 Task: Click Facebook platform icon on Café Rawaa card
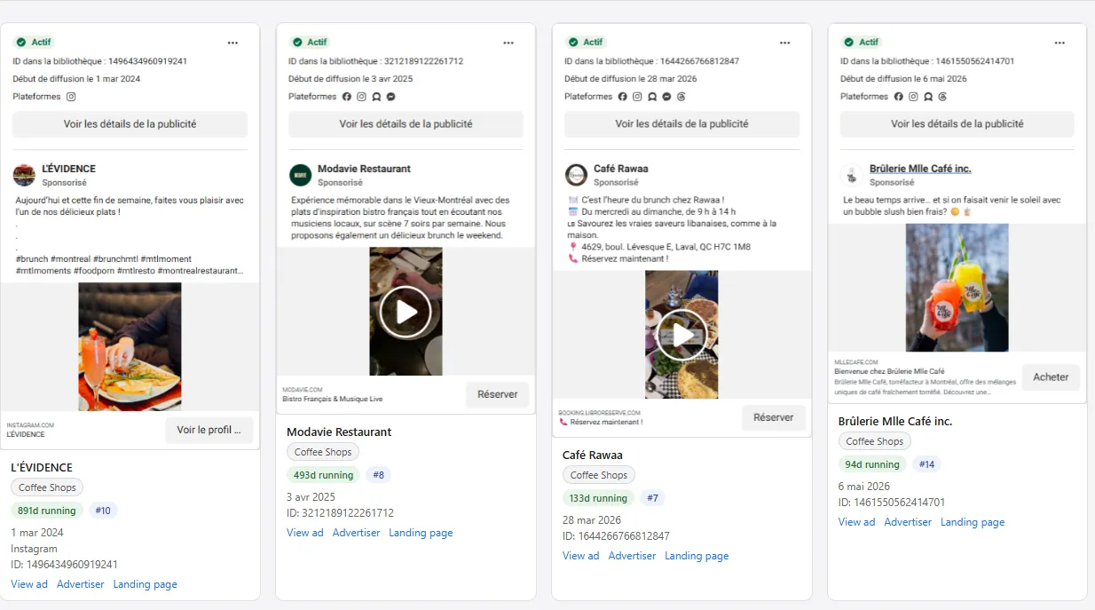click(x=623, y=97)
